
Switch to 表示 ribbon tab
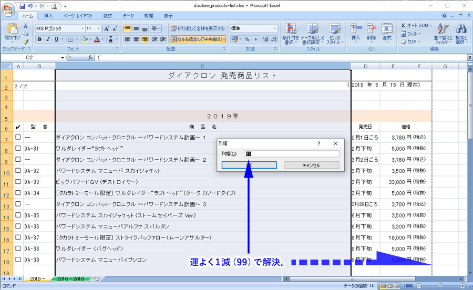168,16
